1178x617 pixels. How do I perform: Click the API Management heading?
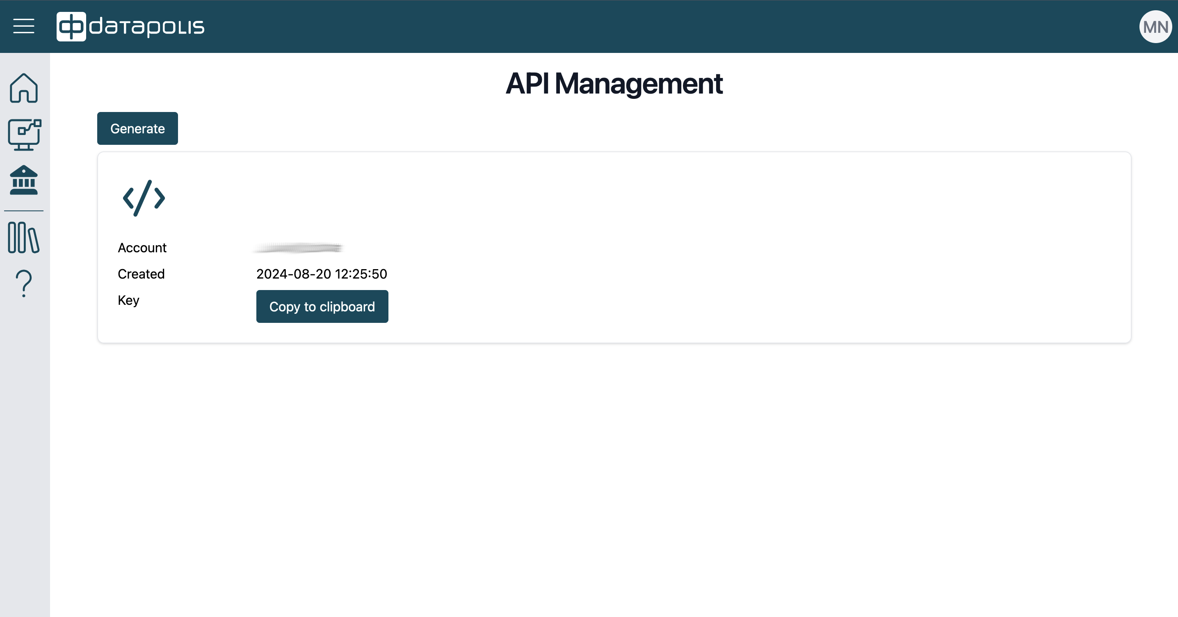tap(614, 84)
